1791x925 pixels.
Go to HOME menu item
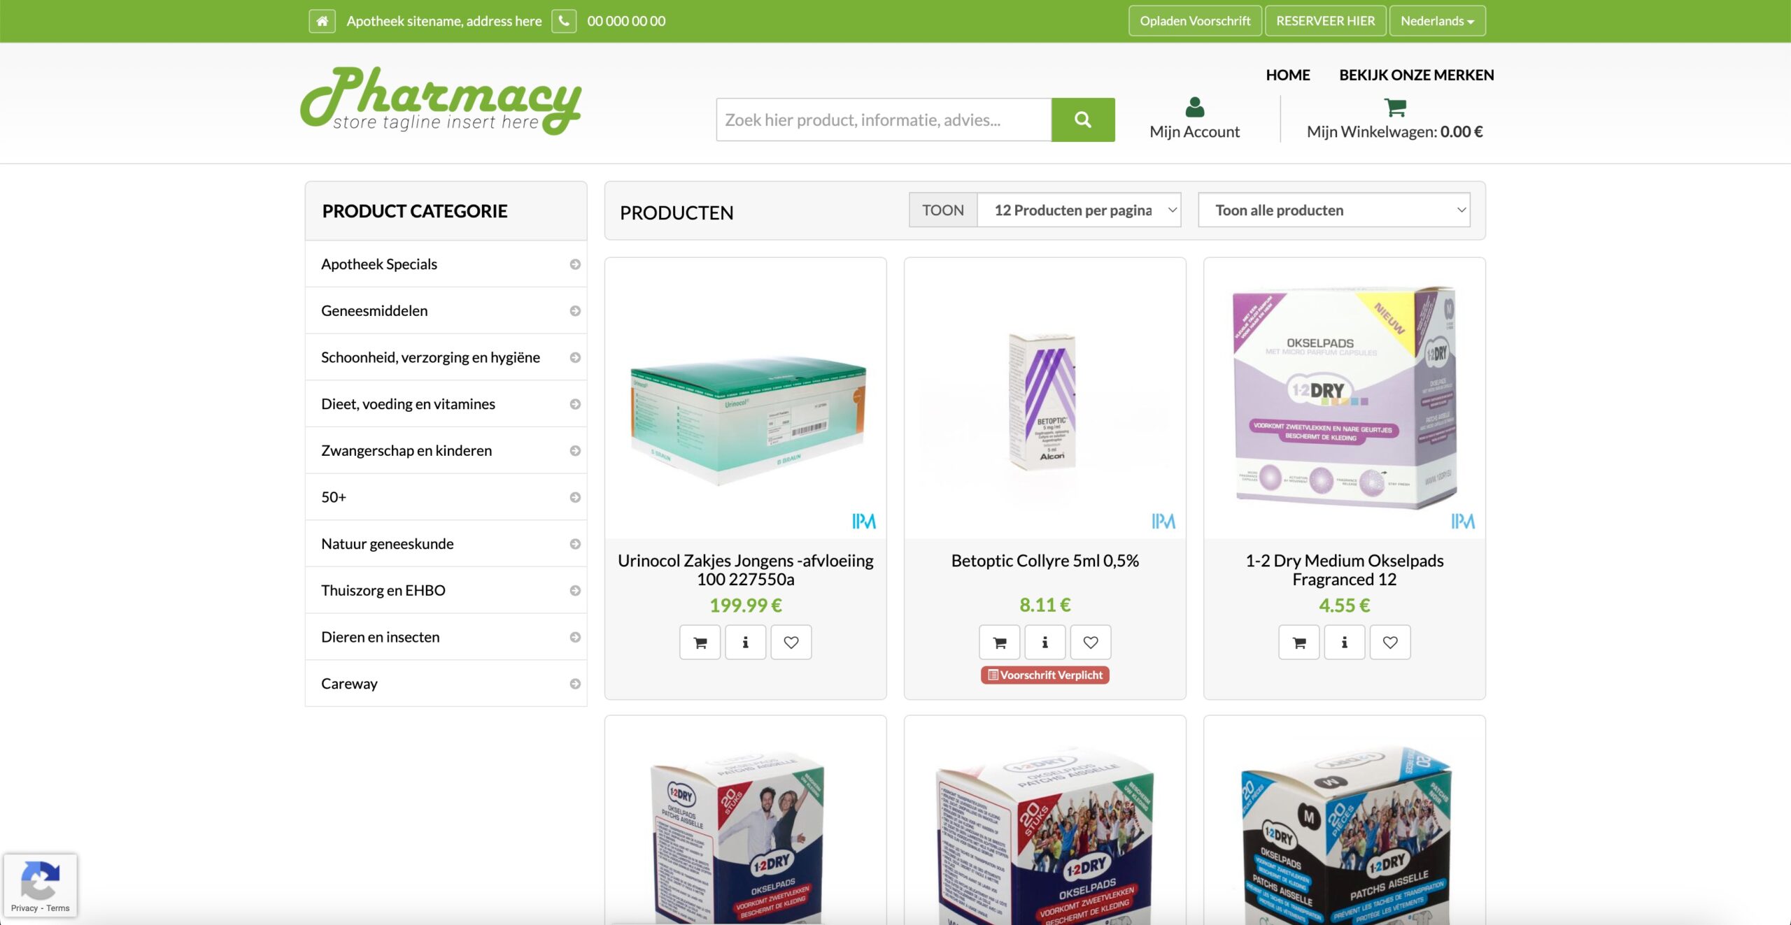click(1287, 75)
